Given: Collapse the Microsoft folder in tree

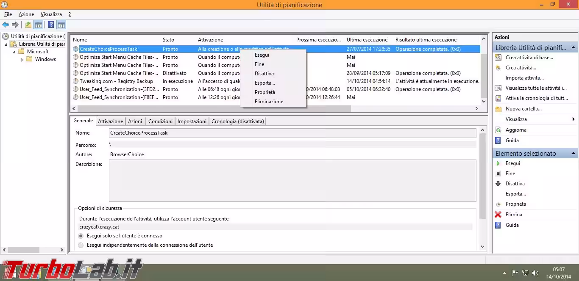Looking at the screenshot, I should pyautogui.click(x=14, y=52).
